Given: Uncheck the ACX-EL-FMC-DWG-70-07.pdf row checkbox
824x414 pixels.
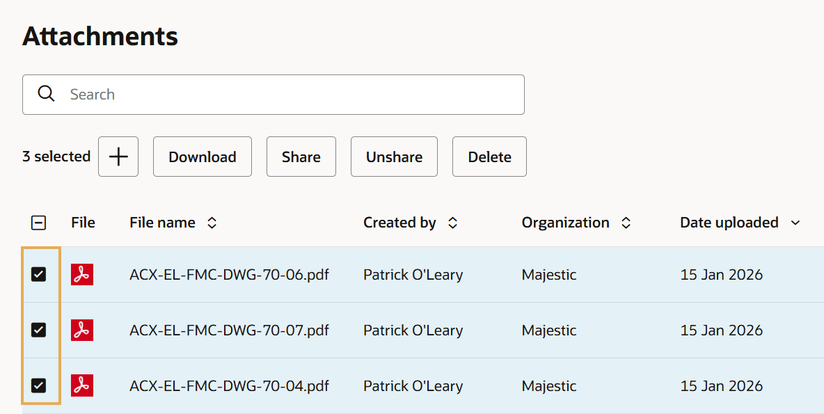Looking at the screenshot, I should click(39, 331).
